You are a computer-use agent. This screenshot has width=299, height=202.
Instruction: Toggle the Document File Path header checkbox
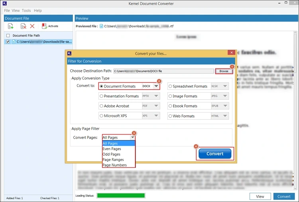pyautogui.click(x=8, y=36)
